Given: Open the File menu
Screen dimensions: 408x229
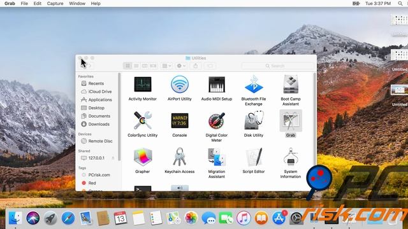Looking at the screenshot, I should (x=24, y=3).
